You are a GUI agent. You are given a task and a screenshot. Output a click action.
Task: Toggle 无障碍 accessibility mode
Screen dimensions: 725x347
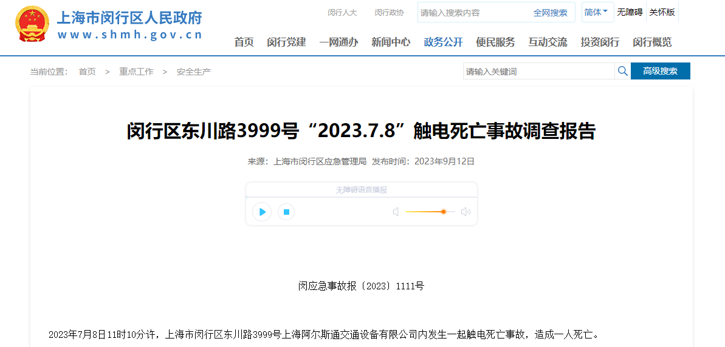pos(630,12)
